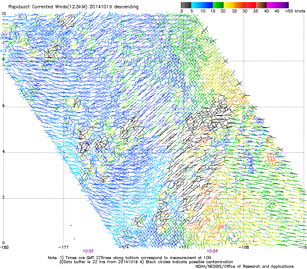Screen dimensions: 307x269
Task: Click the orange 25-30 knots legend swatch
Action: pos(240,5)
